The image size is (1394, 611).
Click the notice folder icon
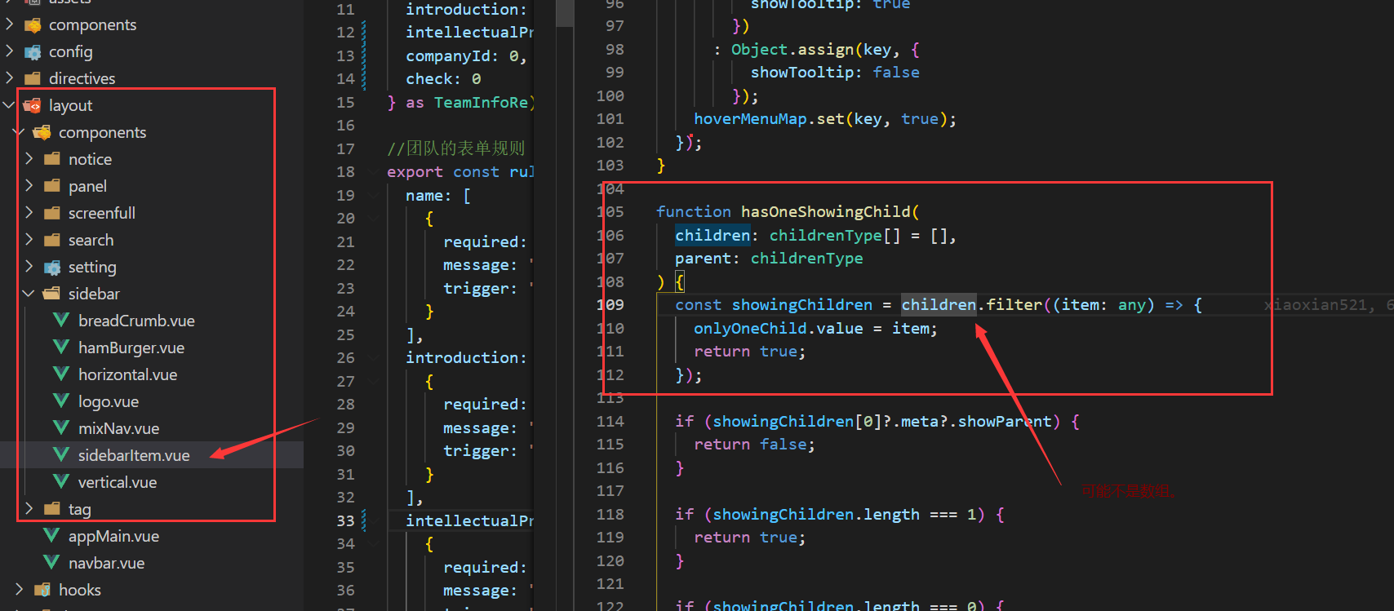(x=52, y=160)
